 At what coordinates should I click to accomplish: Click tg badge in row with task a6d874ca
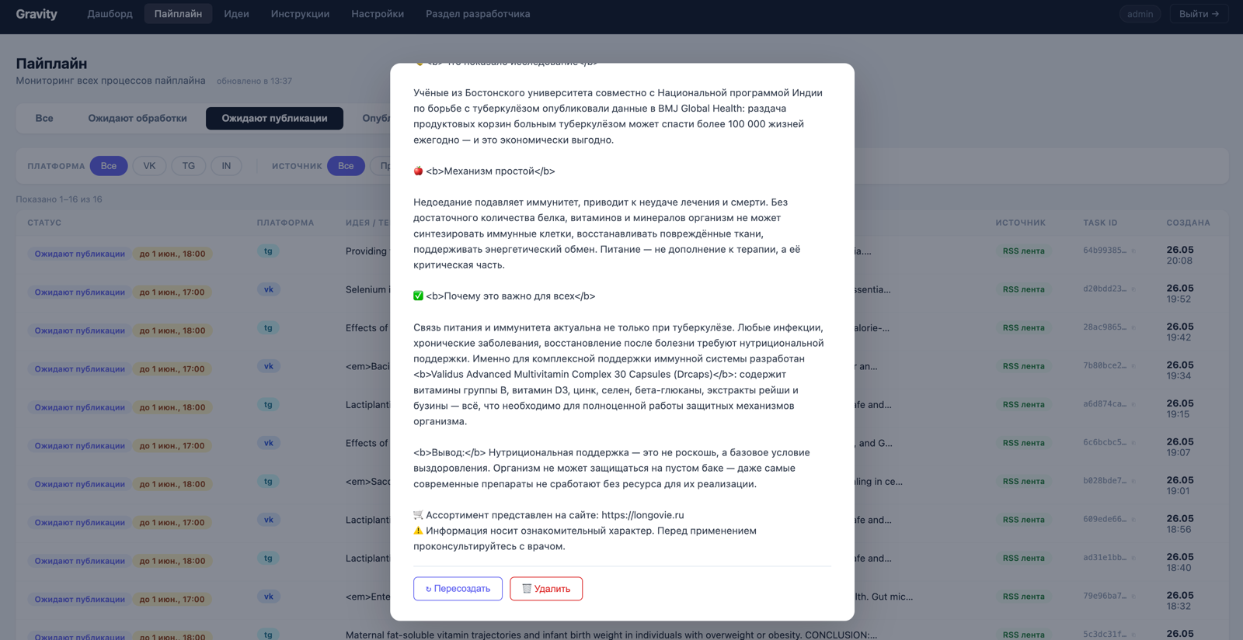pyautogui.click(x=268, y=405)
